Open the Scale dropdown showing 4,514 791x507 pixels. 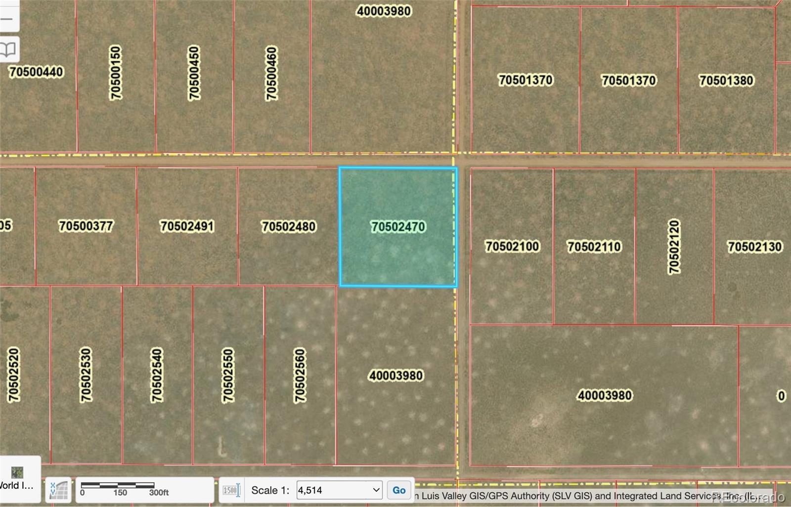click(339, 490)
